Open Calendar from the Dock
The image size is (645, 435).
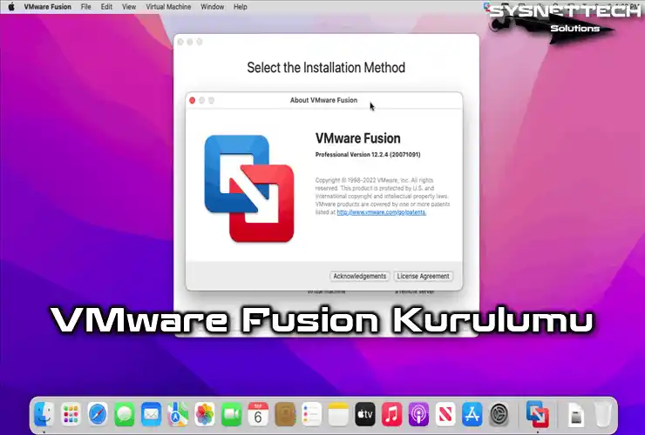click(x=258, y=413)
